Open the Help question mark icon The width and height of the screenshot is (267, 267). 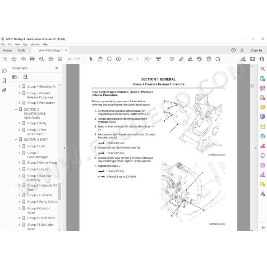(233, 50)
